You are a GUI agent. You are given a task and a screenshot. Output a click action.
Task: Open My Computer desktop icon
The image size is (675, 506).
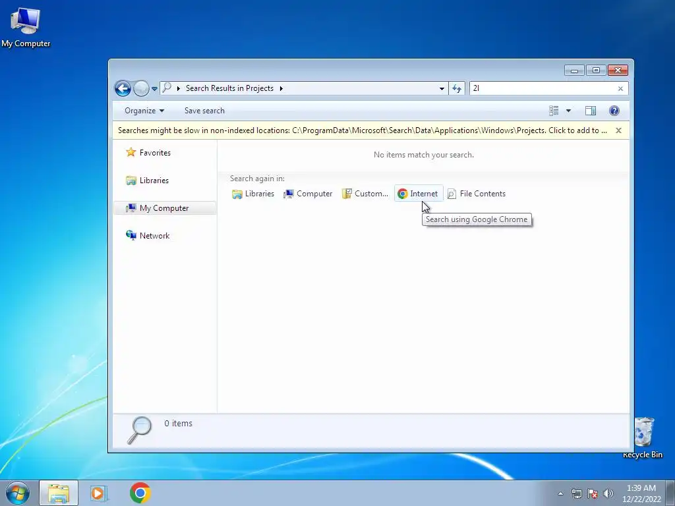click(x=26, y=27)
